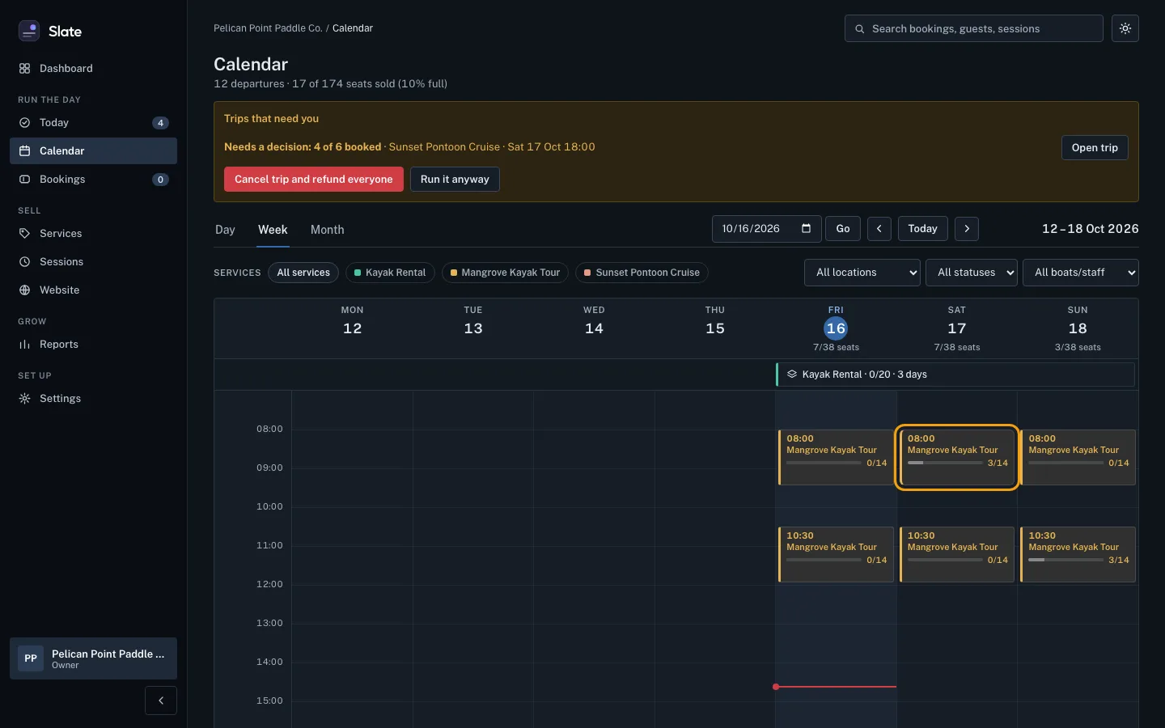Toggle the All services filter chip
Viewport: 1165px width, 728px height.
coord(303,273)
